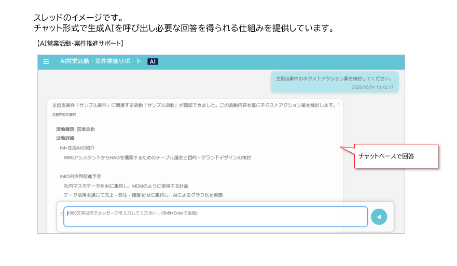Click the IMの利活用促進予定 heading
Viewport: 457px width, 266px height.
coord(80,177)
